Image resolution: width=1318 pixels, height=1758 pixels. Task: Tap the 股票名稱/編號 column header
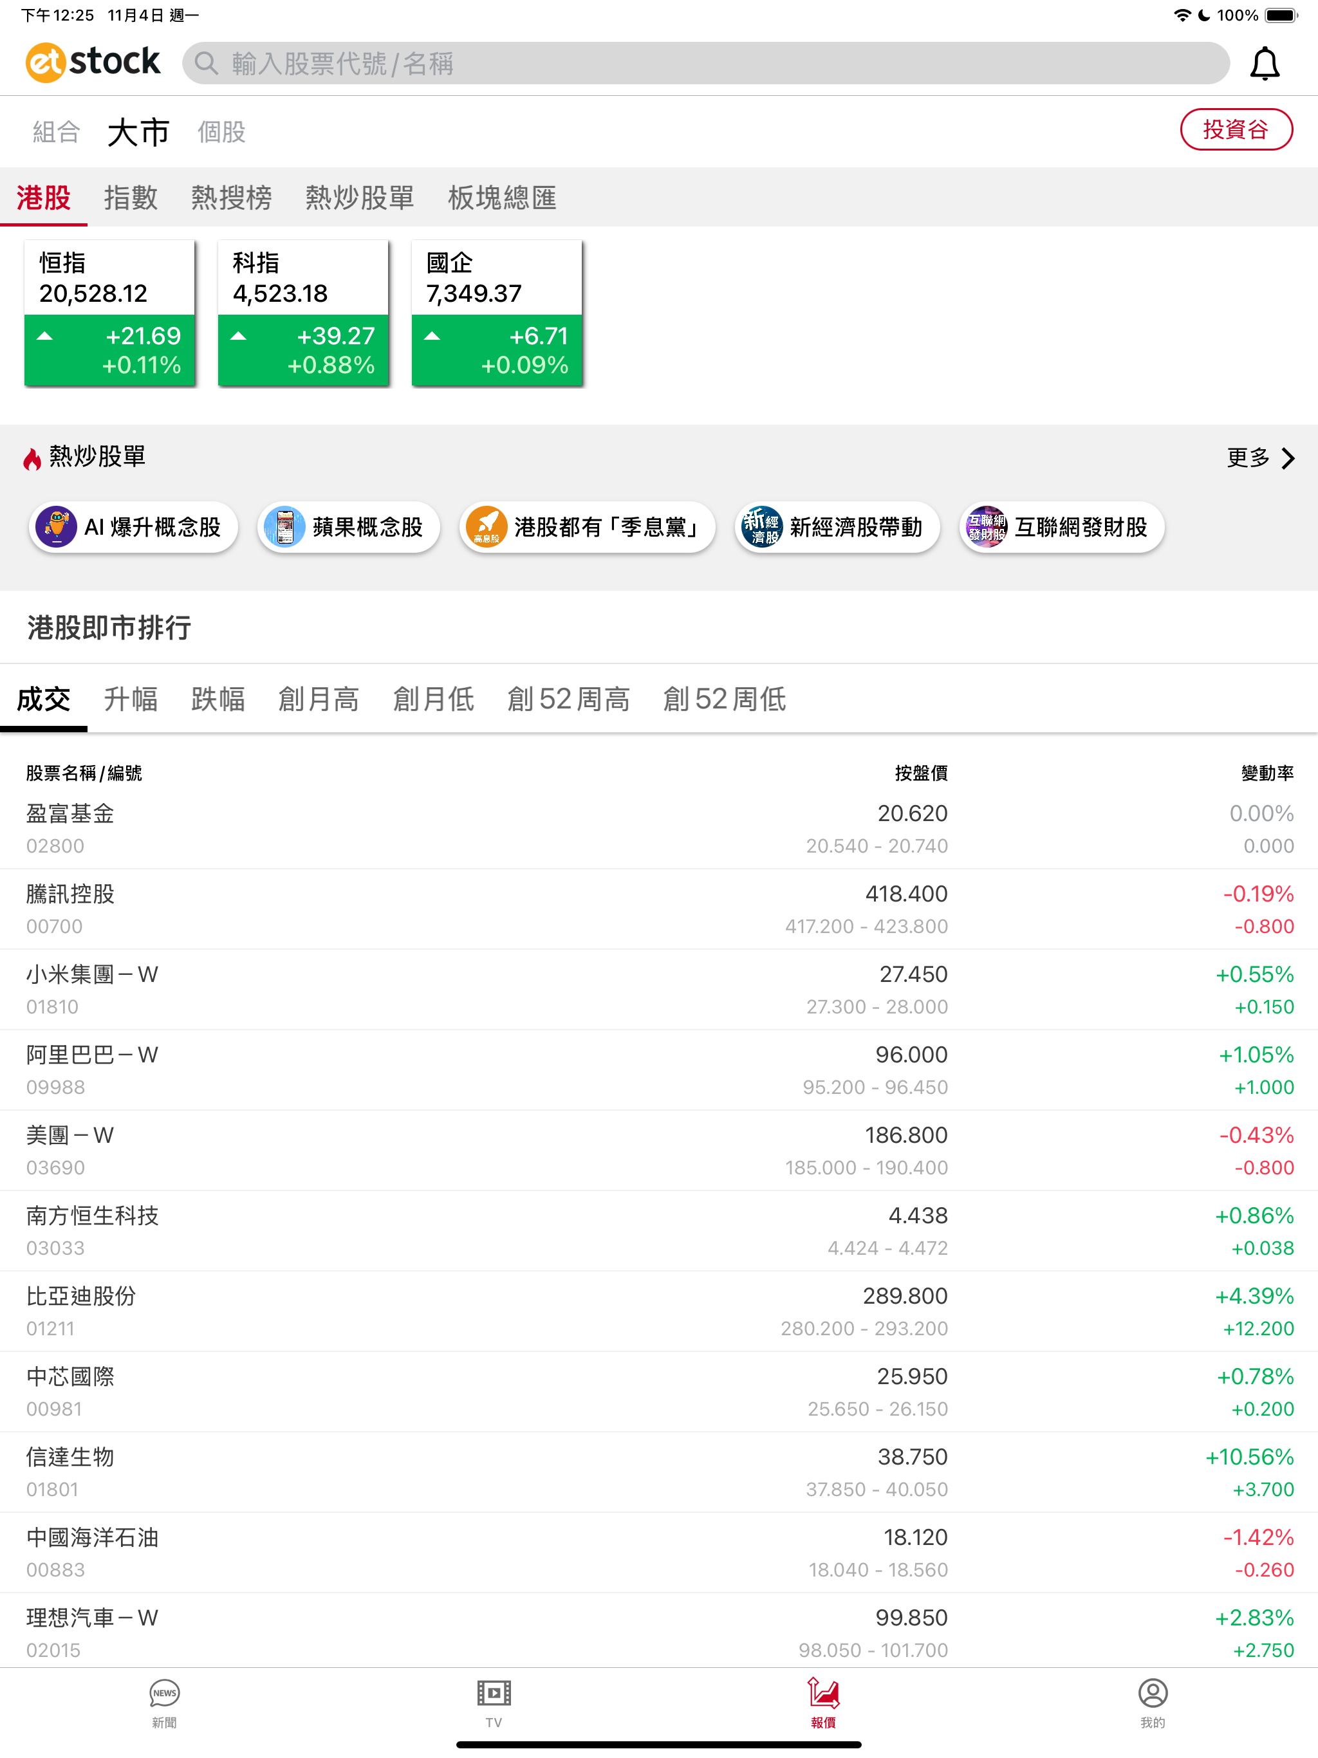pyautogui.click(x=84, y=773)
